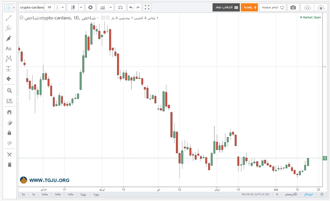The width and height of the screenshot is (330, 201).
Task: Select the Aa text annotation tool
Action: (9, 48)
